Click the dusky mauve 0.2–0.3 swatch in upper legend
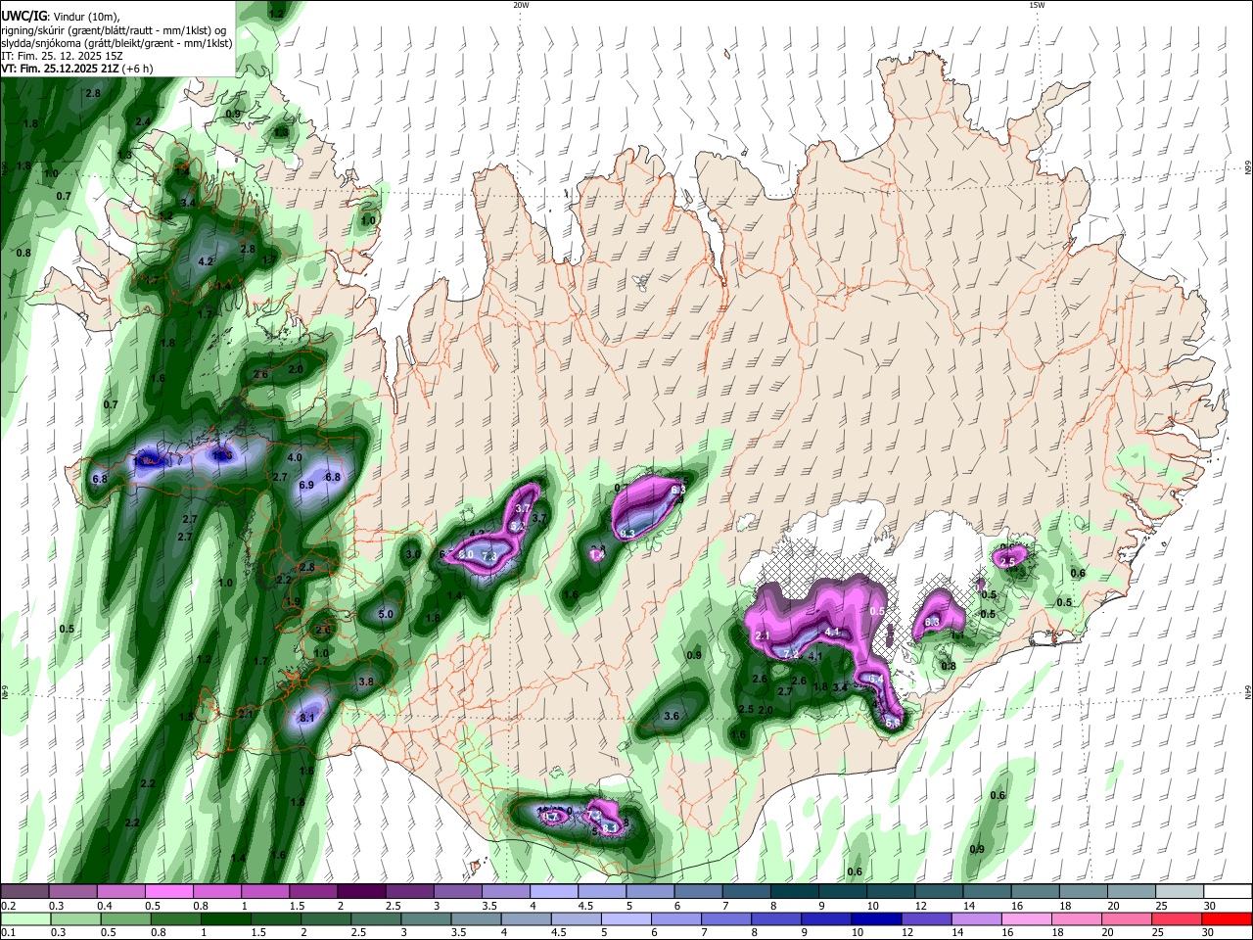The height and width of the screenshot is (940, 1253). click(24, 891)
